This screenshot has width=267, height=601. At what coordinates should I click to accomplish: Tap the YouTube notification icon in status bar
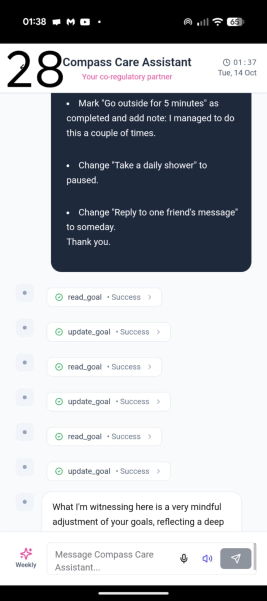pyautogui.click(x=85, y=22)
